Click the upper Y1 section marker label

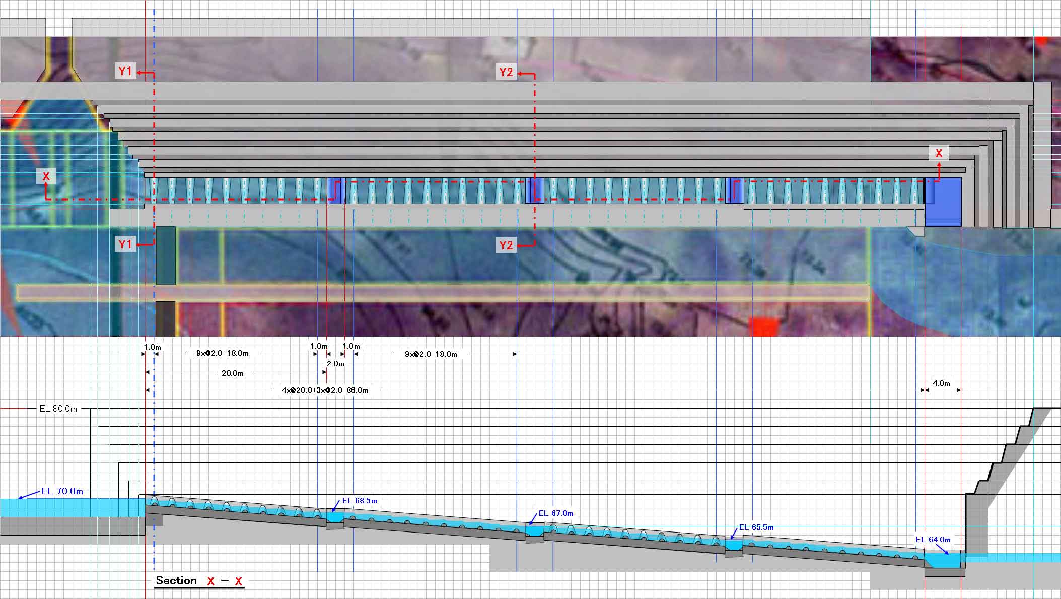125,71
